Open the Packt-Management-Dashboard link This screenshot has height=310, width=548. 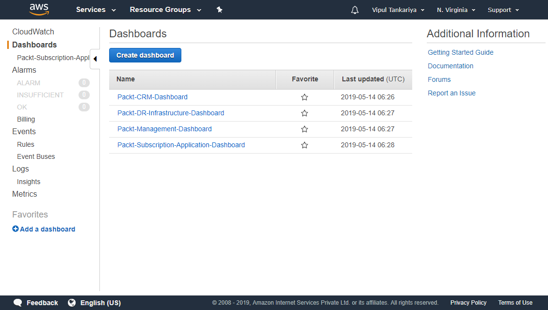pos(164,129)
